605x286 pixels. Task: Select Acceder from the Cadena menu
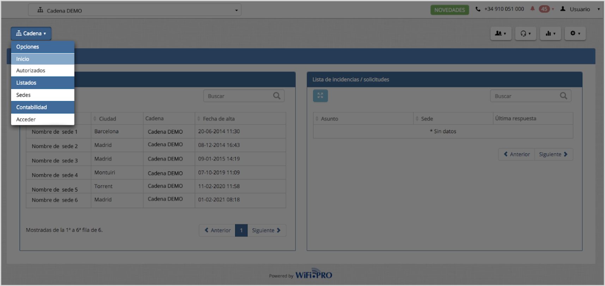43,119
